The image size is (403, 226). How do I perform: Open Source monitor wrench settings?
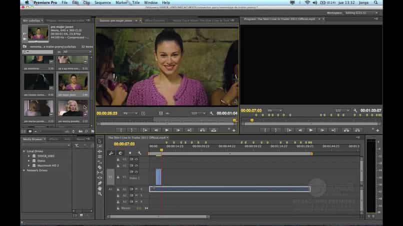tap(211, 113)
